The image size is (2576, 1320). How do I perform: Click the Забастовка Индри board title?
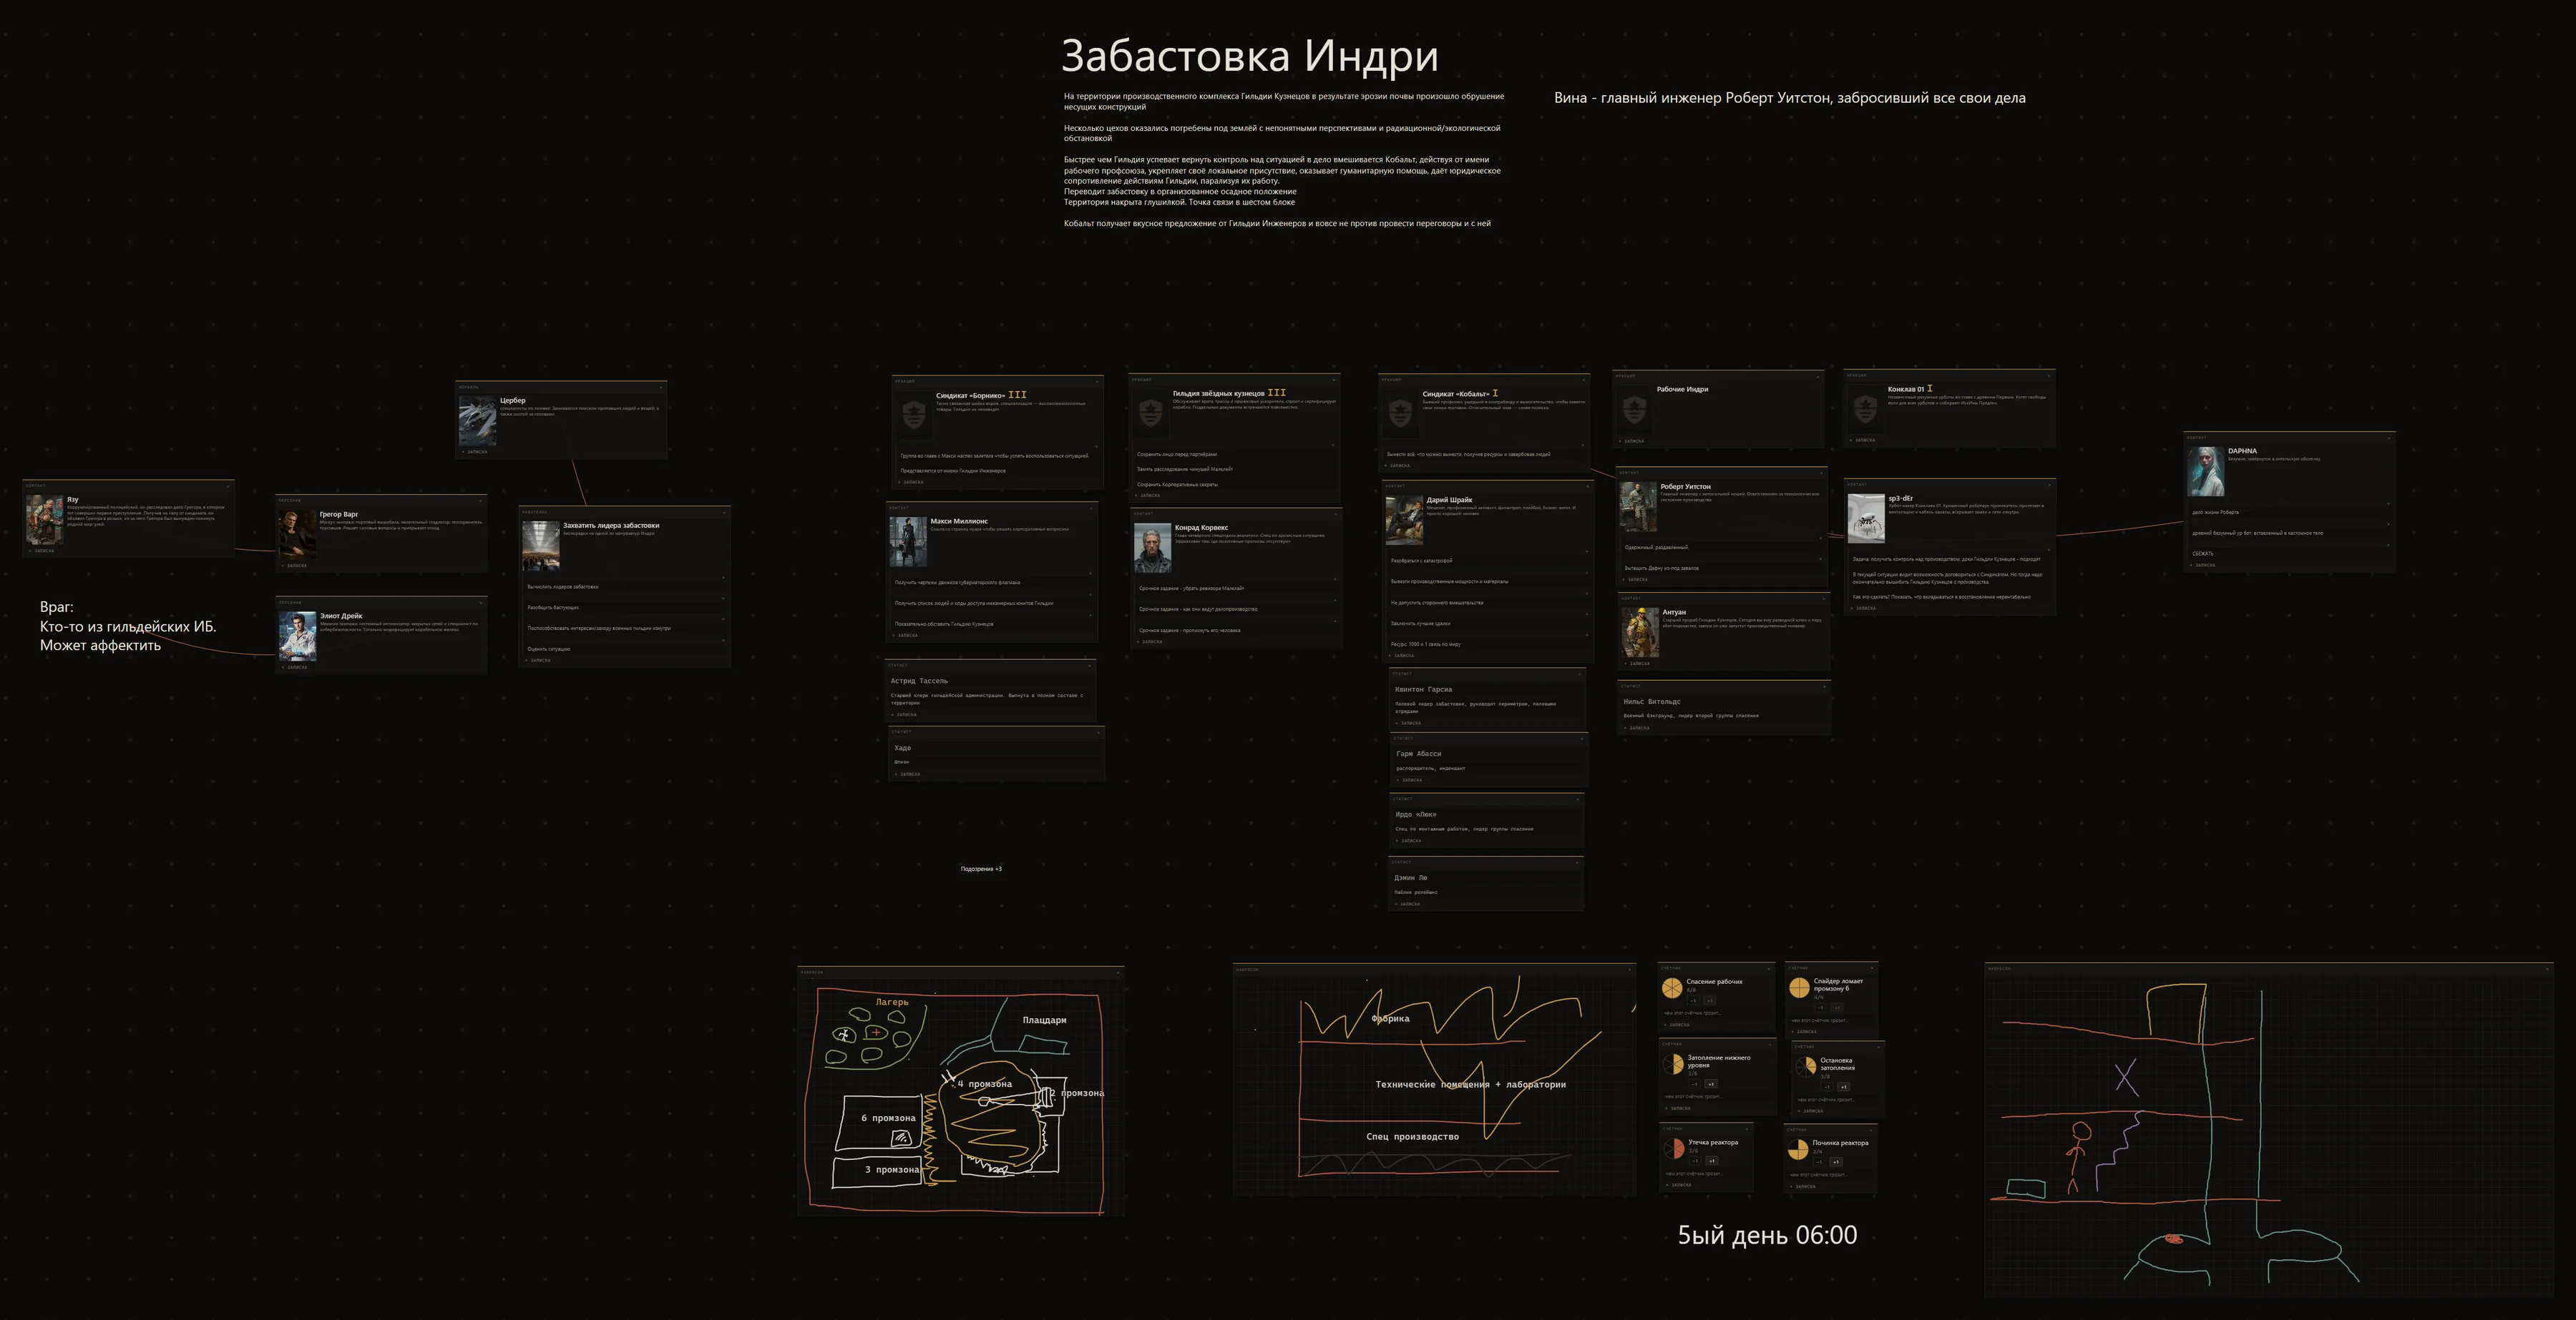(1250, 56)
